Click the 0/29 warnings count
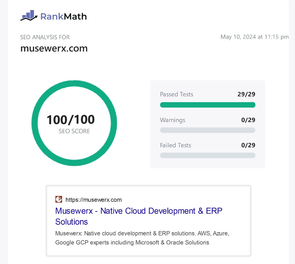The width and height of the screenshot is (295, 264). coord(248,120)
